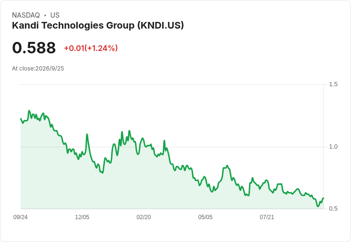Viewport: 351px width, 242px height.
Task: Click the US market label
Action: pyautogui.click(x=55, y=15)
